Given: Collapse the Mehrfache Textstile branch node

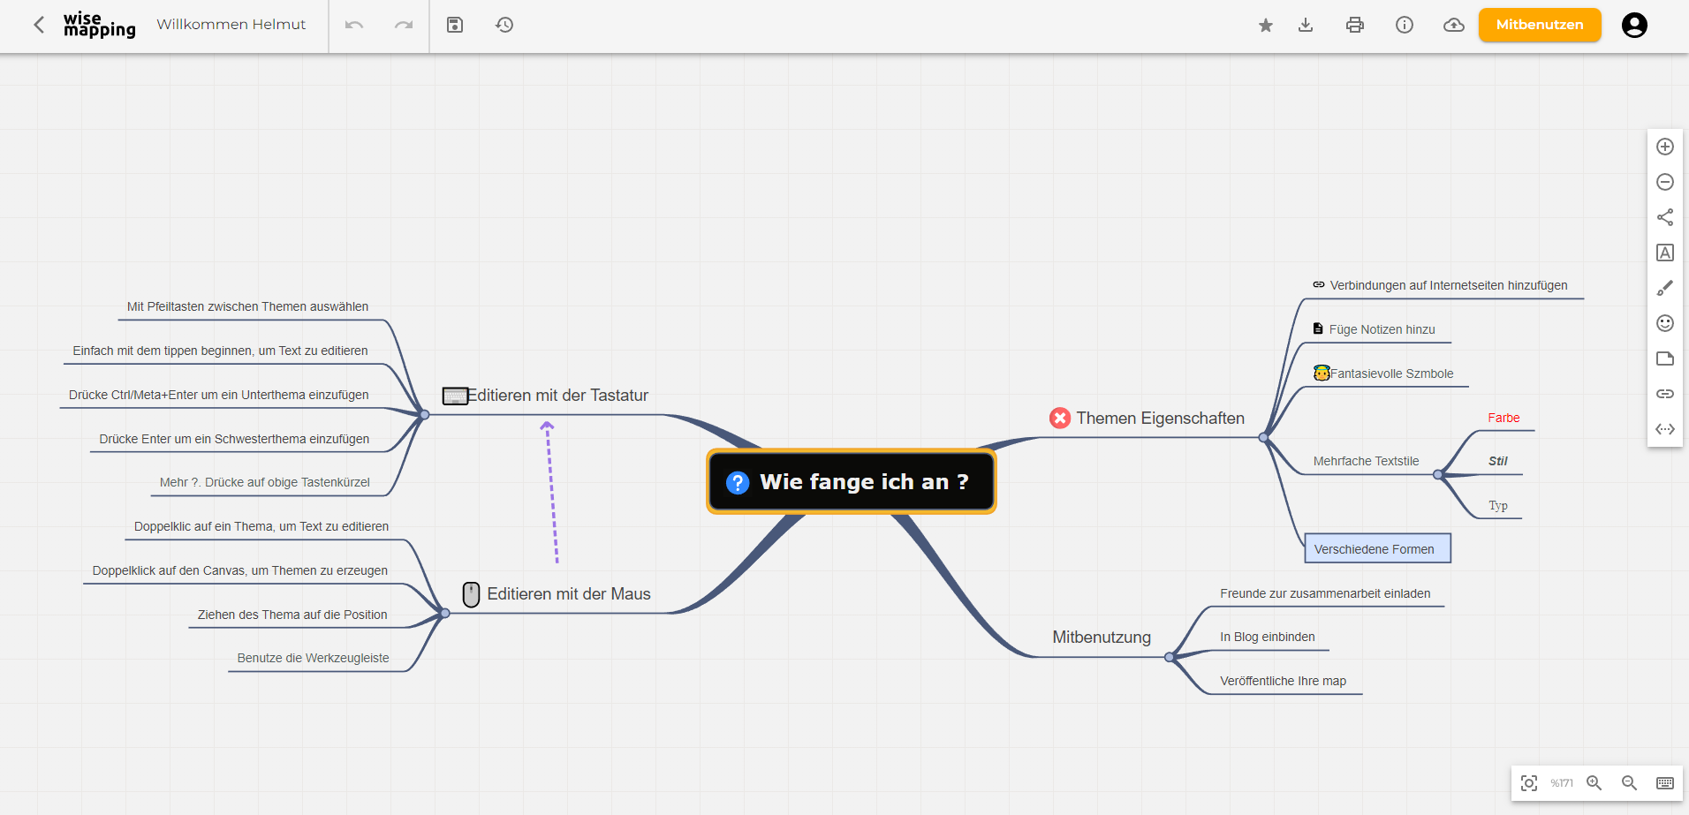Looking at the screenshot, I should point(1438,475).
